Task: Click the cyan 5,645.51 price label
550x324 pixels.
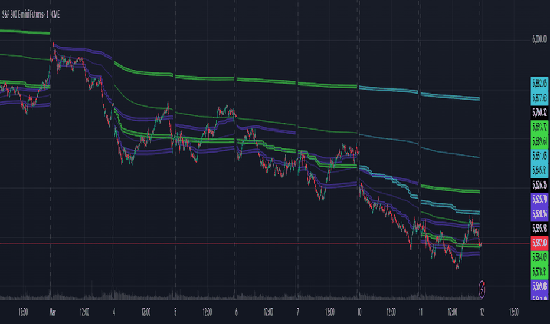Action: coord(539,170)
